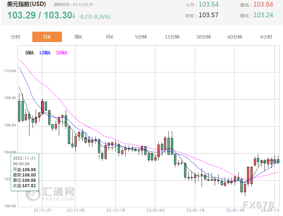
Task: Toggle the 5MA moving average legend
Action: point(29,53)
